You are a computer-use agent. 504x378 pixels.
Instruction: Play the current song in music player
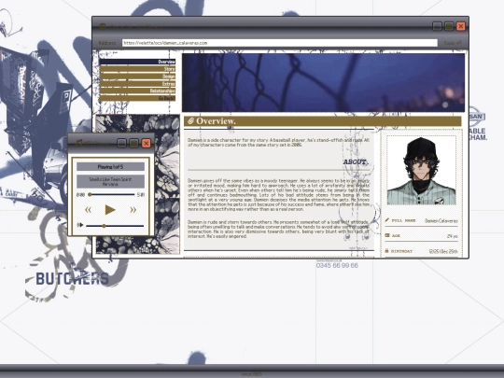click(110, 210)
